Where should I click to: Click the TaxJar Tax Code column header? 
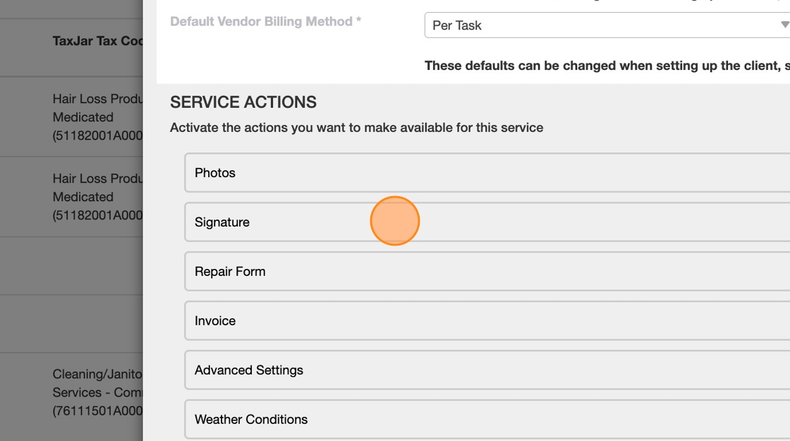pos(97,41)
